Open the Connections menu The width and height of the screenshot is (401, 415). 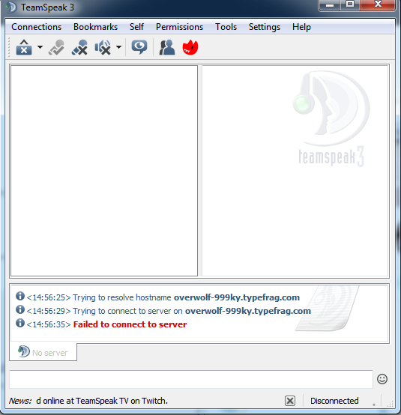click(36, 27)
